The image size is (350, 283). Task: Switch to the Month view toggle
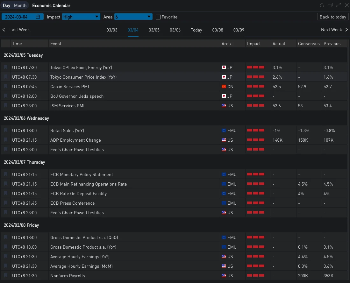20,6
